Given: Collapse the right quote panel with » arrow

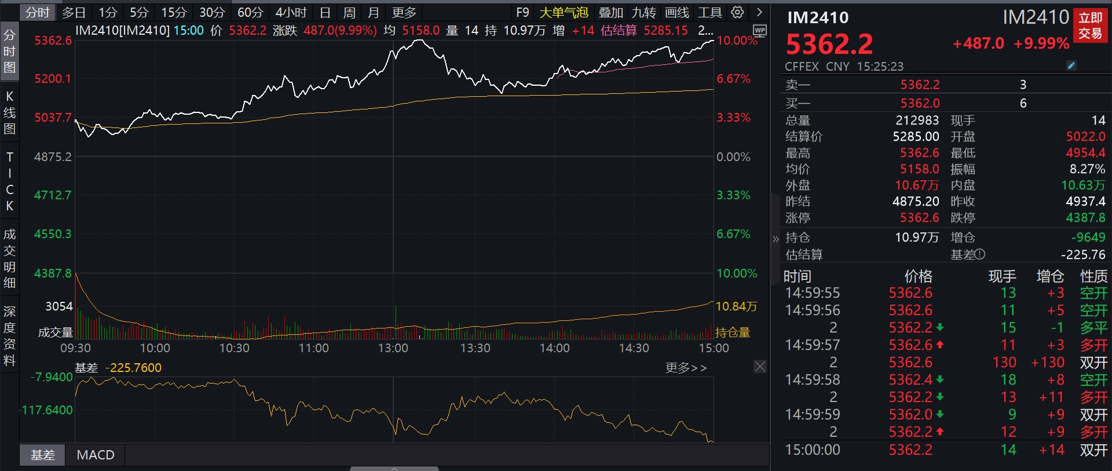Looking at the screenshot, I should (x=776, y=239).
